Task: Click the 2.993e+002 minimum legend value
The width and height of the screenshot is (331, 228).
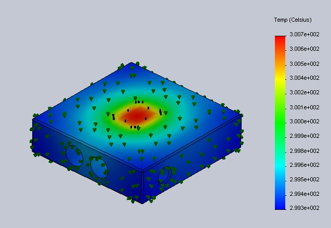Action: [304, 208]
